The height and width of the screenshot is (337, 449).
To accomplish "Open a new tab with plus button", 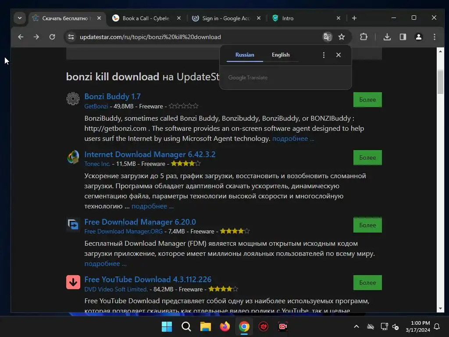I will coord(354,18).
